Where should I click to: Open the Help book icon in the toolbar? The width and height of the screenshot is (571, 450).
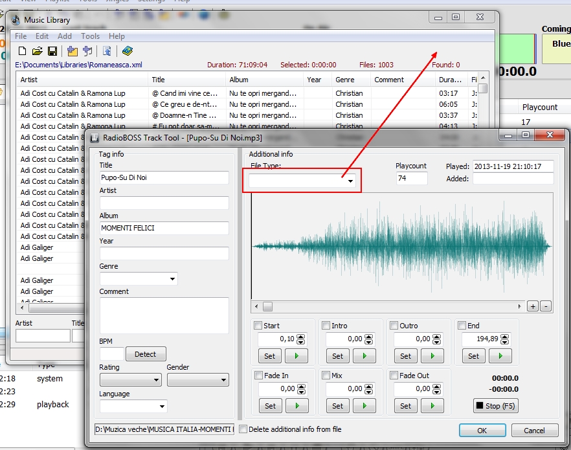coord(127,51)
